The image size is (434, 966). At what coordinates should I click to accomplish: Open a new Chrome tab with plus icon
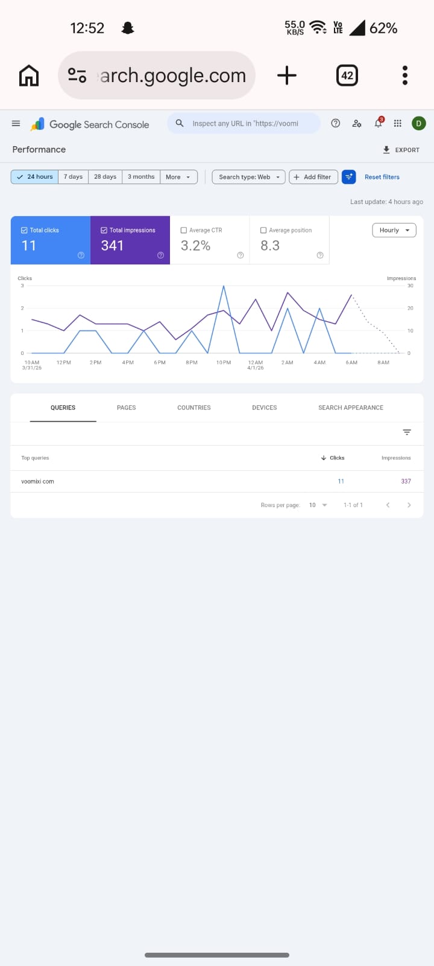point(287,75)
